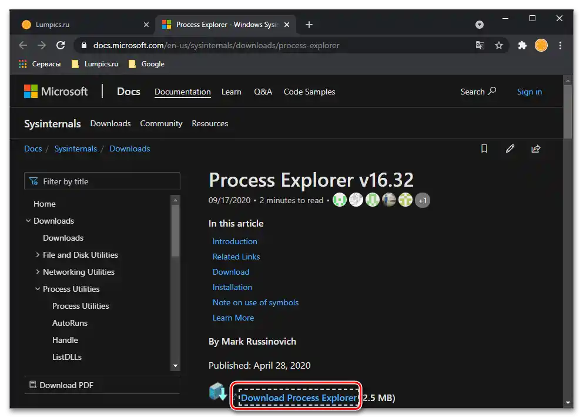This screenshot has width=583, height=418.
Task: Collapse the Downloads tree section
Action: point(28,221)
